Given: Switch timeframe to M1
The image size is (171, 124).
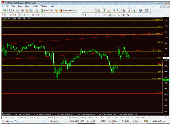Looking at the screenshot, I should tap(5, 15).
